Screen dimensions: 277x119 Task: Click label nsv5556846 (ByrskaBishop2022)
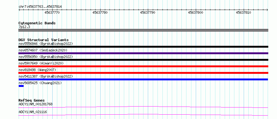click(45, 44)
